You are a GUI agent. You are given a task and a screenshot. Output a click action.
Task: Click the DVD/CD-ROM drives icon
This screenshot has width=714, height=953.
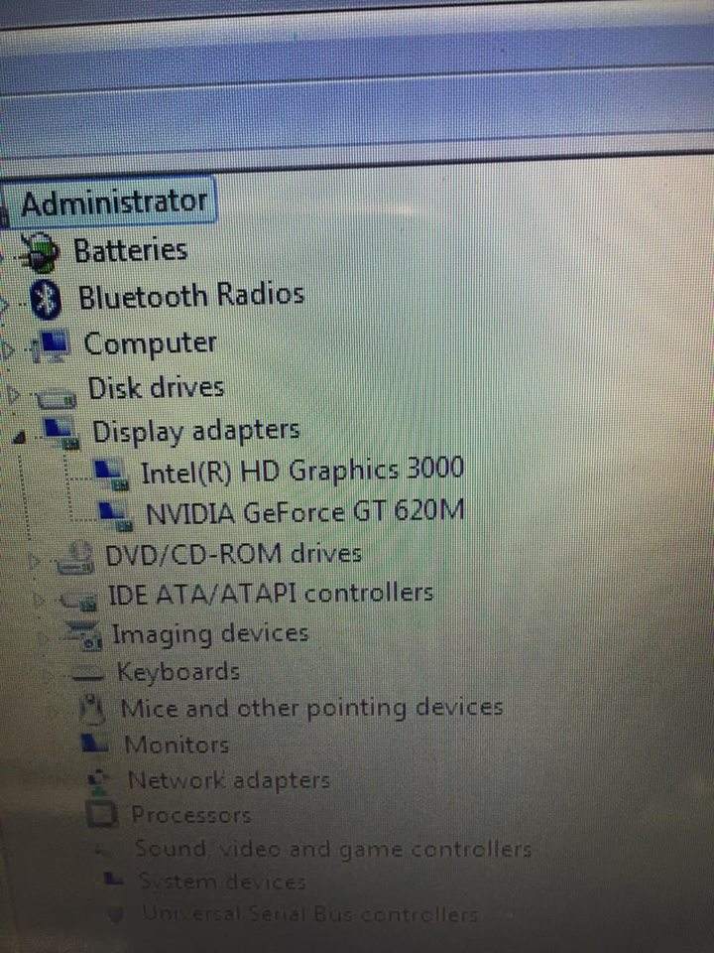75,559
